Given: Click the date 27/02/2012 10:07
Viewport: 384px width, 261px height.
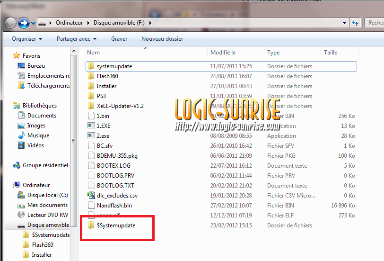Looking at the screenshot, I should pos(231,205).
